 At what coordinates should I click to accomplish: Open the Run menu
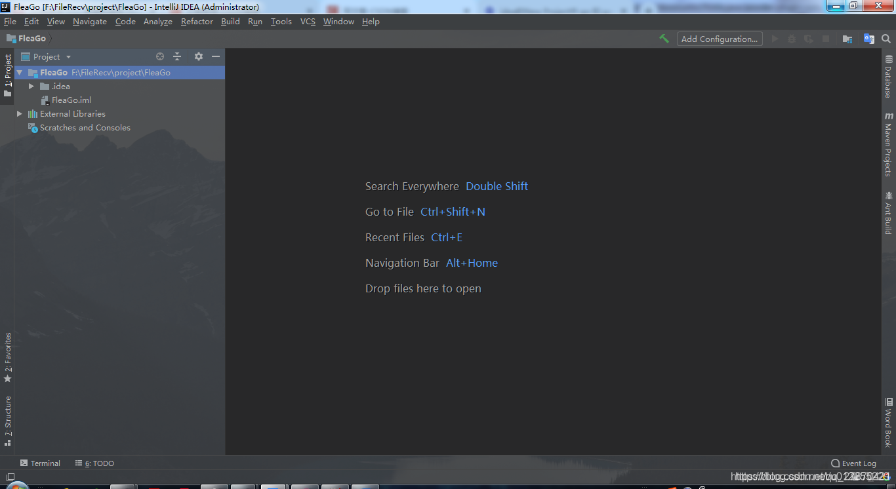pyautogui.click(x=255, y=22)
